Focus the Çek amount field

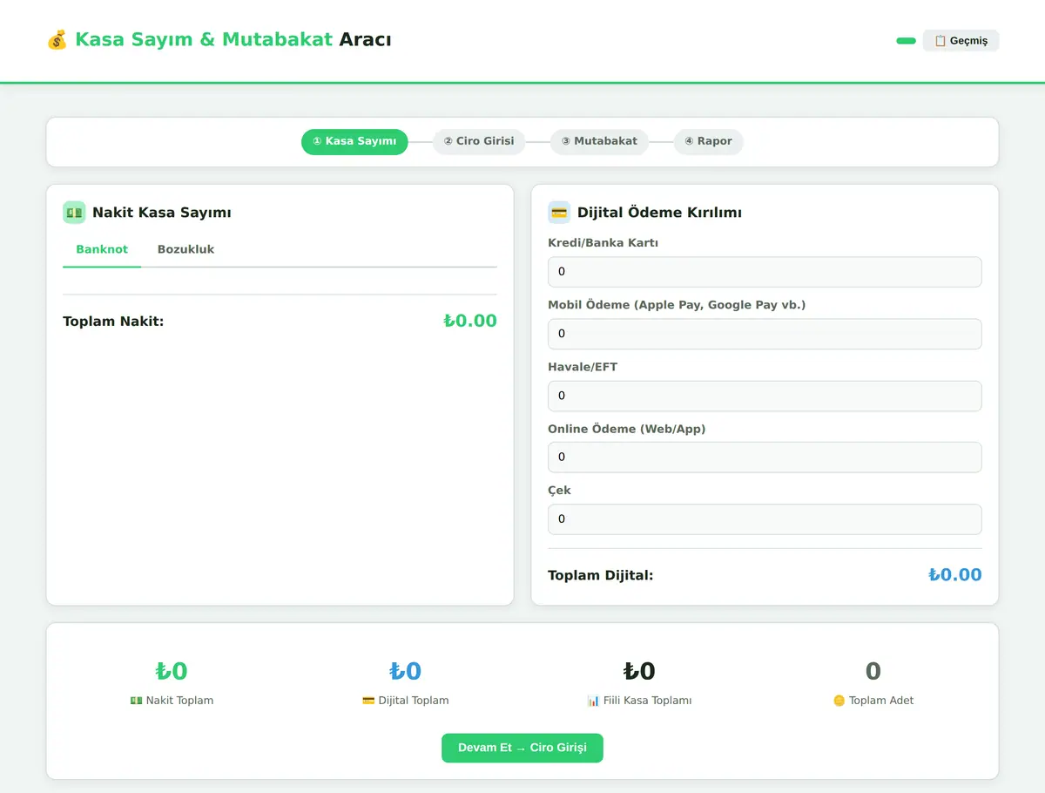pos(765,518)
